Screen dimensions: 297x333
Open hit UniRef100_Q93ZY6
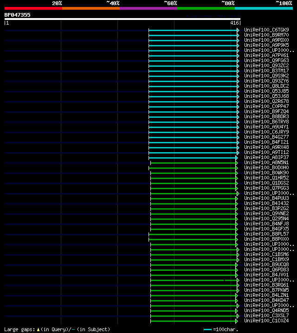266,81
